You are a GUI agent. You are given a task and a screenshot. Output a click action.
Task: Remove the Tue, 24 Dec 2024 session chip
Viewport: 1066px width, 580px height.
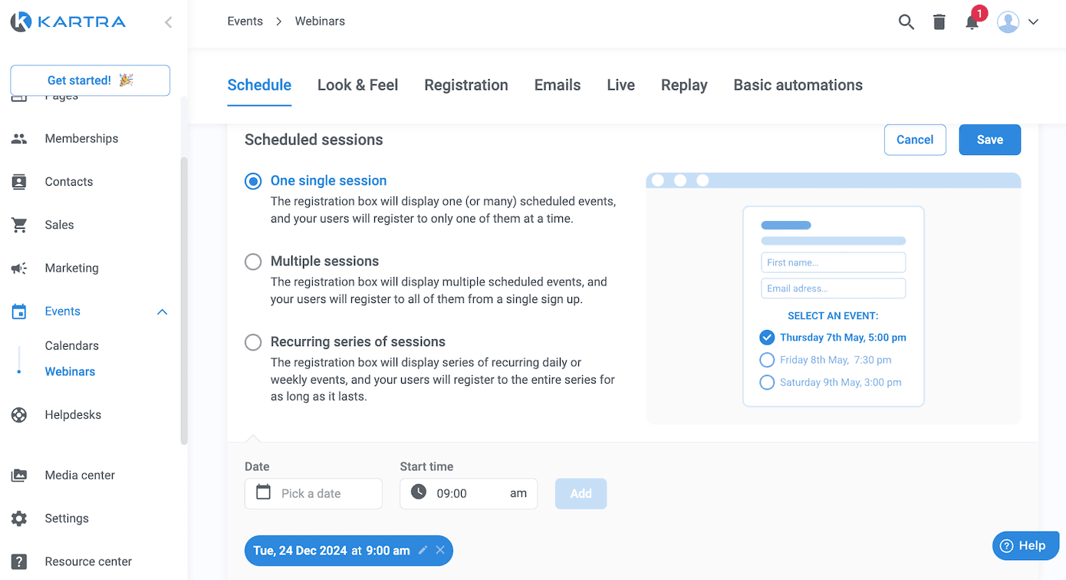pos(440,550)
